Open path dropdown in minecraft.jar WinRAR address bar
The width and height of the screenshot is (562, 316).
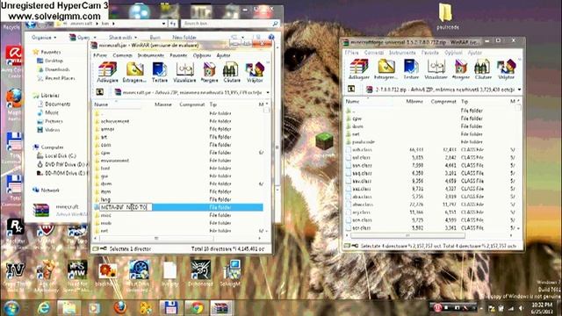268,92
